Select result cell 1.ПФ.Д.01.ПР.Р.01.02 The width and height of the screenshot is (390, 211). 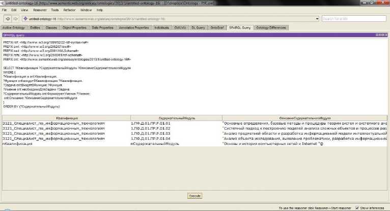[176, 129]
